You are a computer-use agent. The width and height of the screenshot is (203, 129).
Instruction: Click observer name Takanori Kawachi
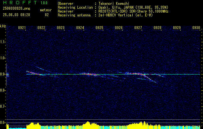pos(114,4)
